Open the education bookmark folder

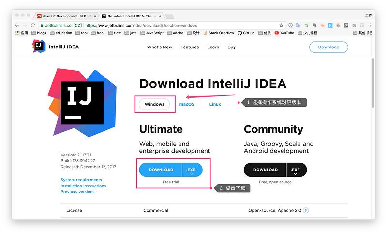point(61,33)
